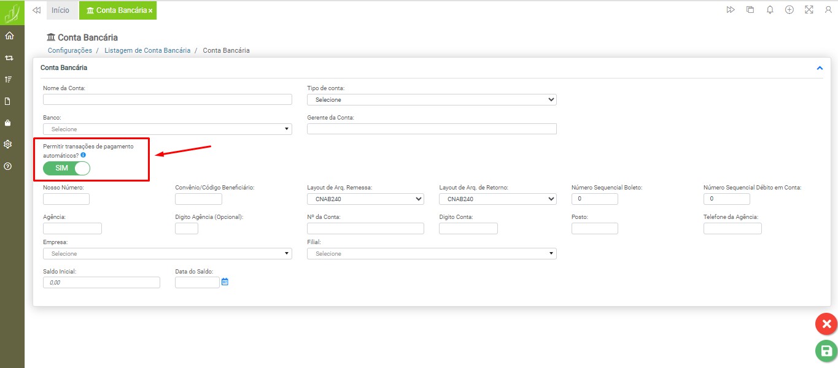Close the Conta Bancária tab
838x368 pixels.
pyautogui.click(x=150, y=11)
